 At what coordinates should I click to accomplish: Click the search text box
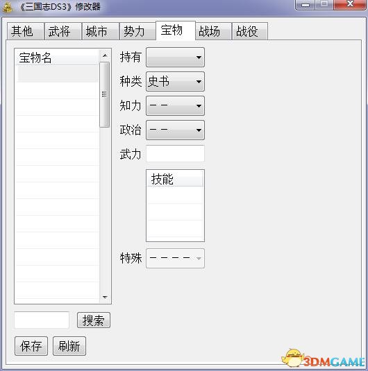pyautogui.click(x=42, y=320)
